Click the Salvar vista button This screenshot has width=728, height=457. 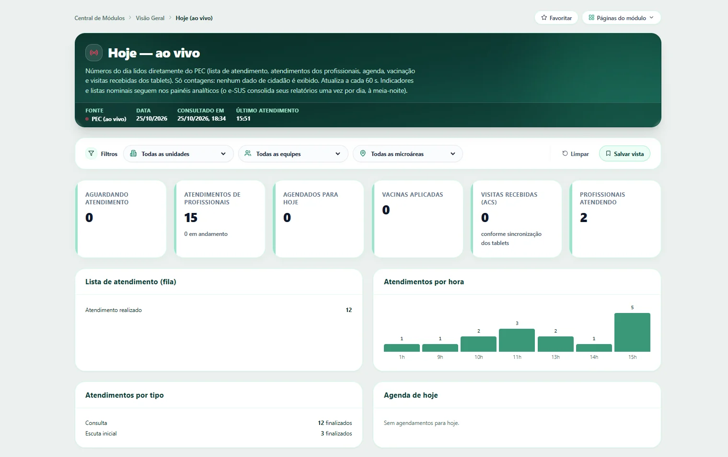[x=624, y=154]
